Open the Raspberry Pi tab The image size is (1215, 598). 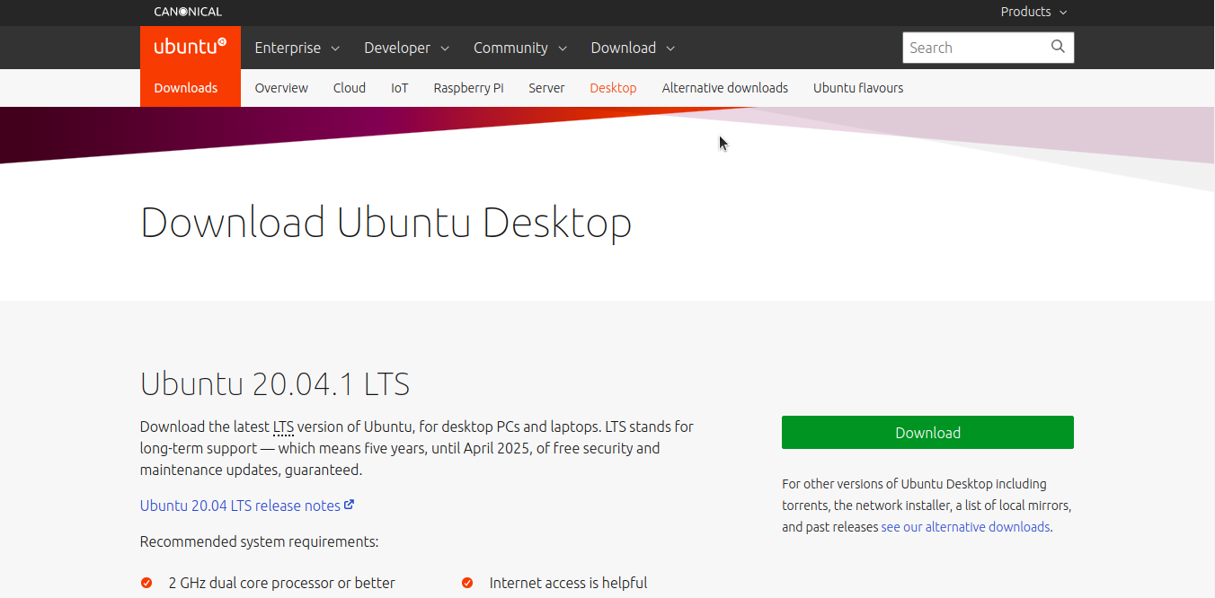tap(468, 88)
